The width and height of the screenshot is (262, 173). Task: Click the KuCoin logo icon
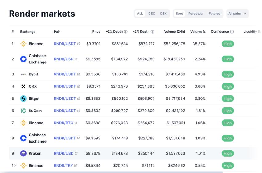click(x=23, y=111)
